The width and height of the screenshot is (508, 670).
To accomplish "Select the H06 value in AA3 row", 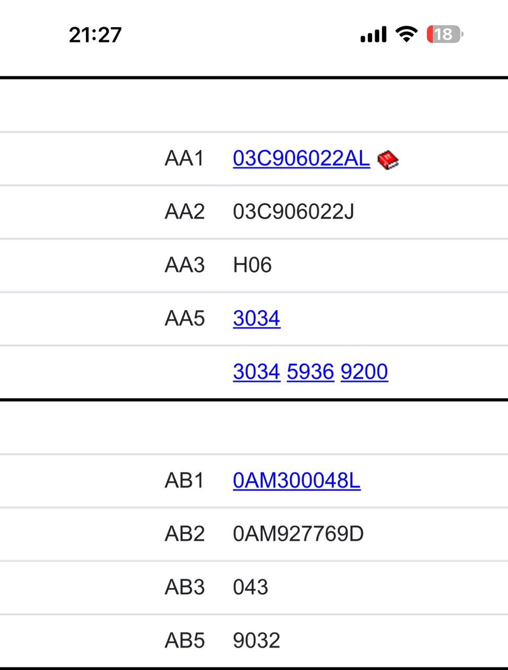I will (x=252, y=265).
